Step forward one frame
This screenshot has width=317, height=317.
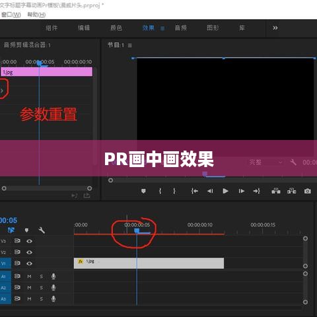point(242,191)
